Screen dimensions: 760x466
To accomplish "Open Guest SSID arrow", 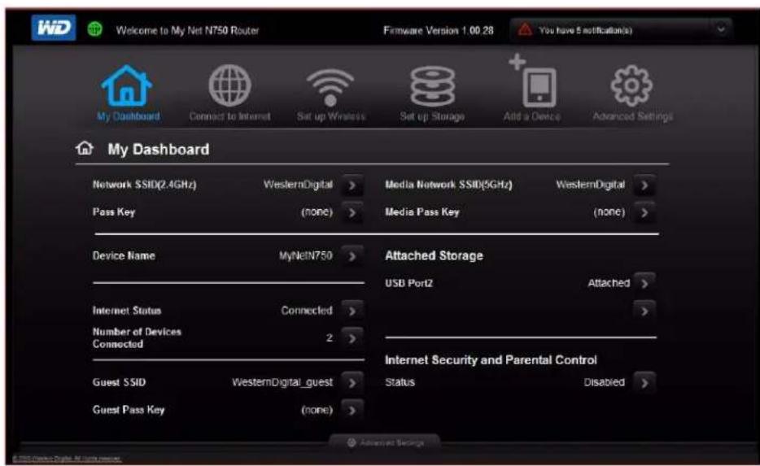I will tap(352, 383).
